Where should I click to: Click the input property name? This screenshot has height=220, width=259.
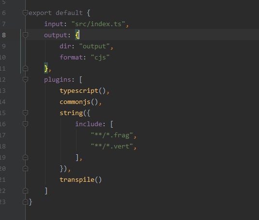pos(54,24)
